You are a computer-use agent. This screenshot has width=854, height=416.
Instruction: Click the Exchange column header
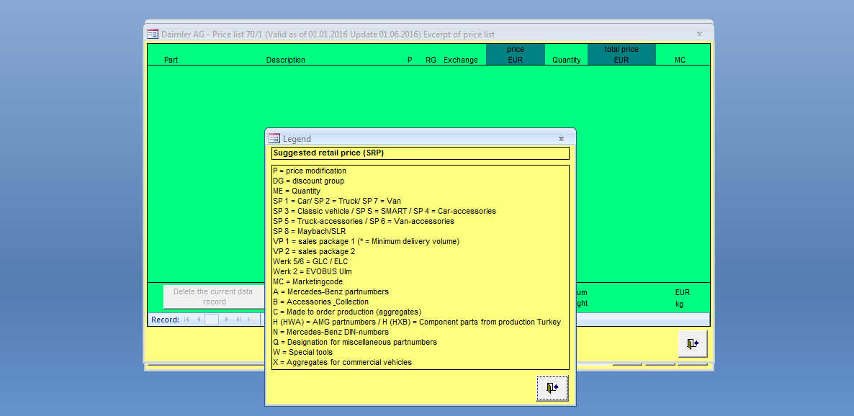coord(460,60)
